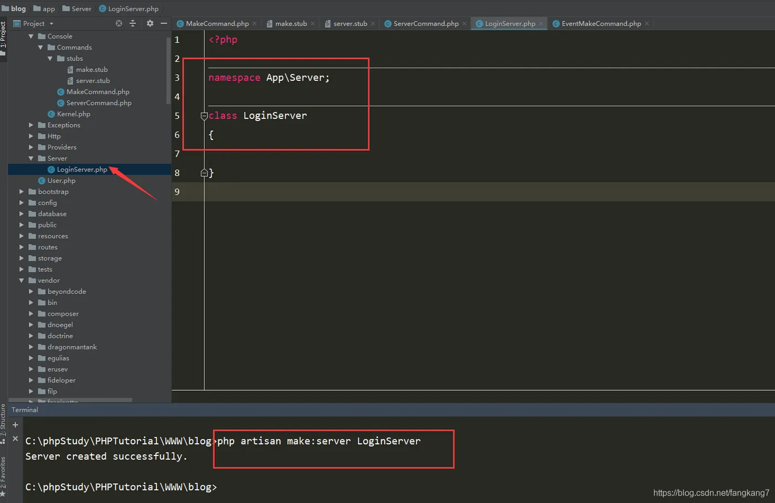Click Server breadcrumb in navigation bar
This screenshot has width=775, height=503.
coord(77,8)
